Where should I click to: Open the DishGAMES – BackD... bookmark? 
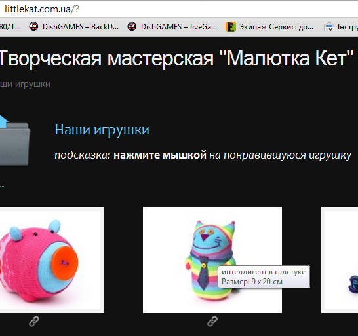coord(74,27)
